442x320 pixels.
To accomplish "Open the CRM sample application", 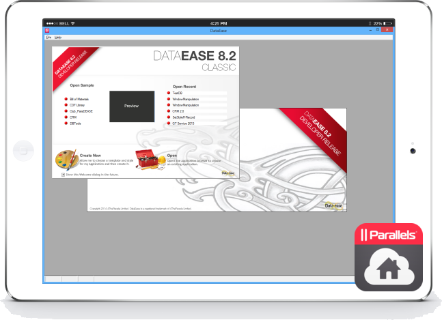I will click(x=73, y=117).
